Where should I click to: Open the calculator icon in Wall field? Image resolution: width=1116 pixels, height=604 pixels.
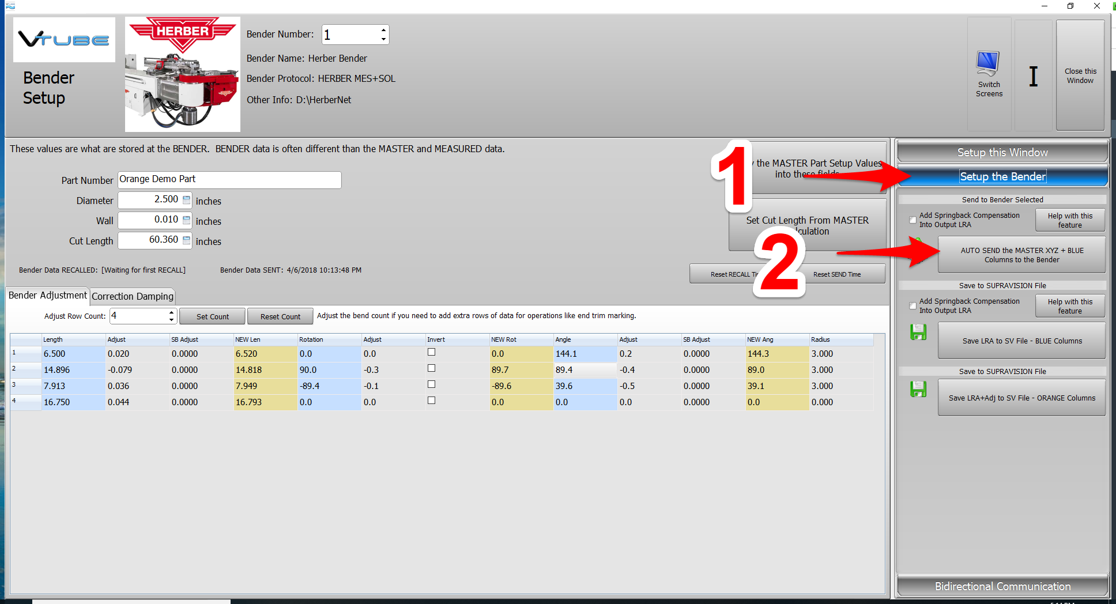click(x=186, y=220)
